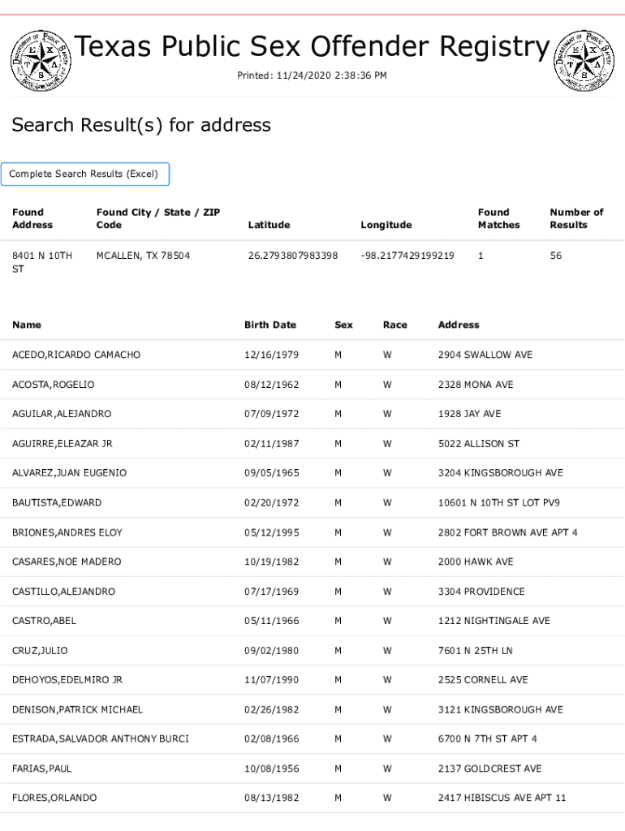The image size is (625, 831).
Task: Click the Race column header
Action: [x=395, y=325]
